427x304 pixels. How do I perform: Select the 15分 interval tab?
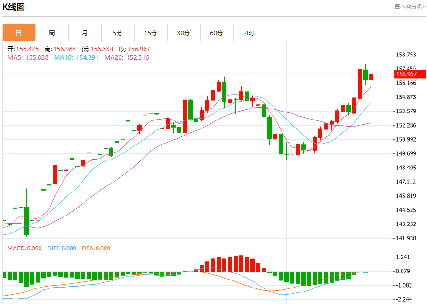[151, 33]
